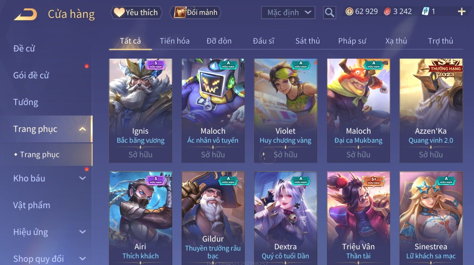Tap the gold coin balance icon
Screen dimensions: 474x265
pyautogui.click(x=349, y=12)
